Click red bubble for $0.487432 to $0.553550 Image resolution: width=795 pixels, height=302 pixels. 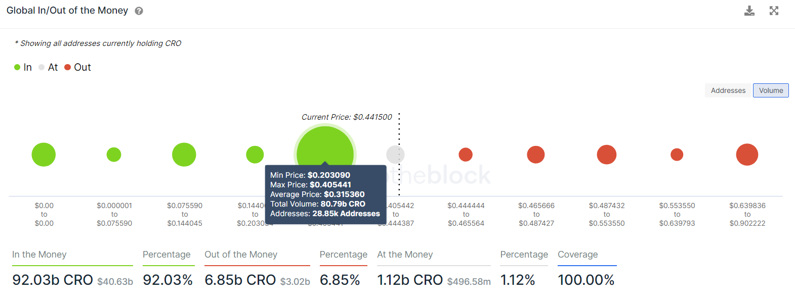pyautogui.click(x=606, y=155)
